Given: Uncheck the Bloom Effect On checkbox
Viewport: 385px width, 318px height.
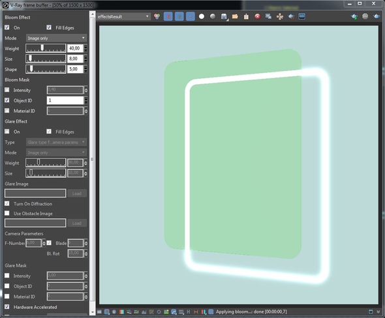Looking at the screenshot, I should [x=7, y=27].
